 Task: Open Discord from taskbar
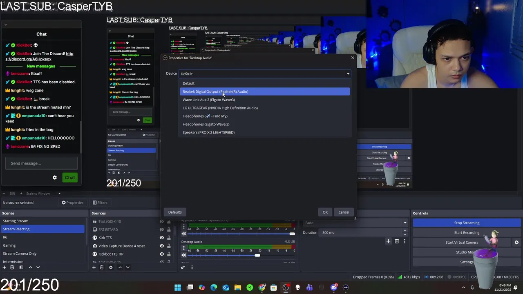pyautogui.click(x=334, y=287)
